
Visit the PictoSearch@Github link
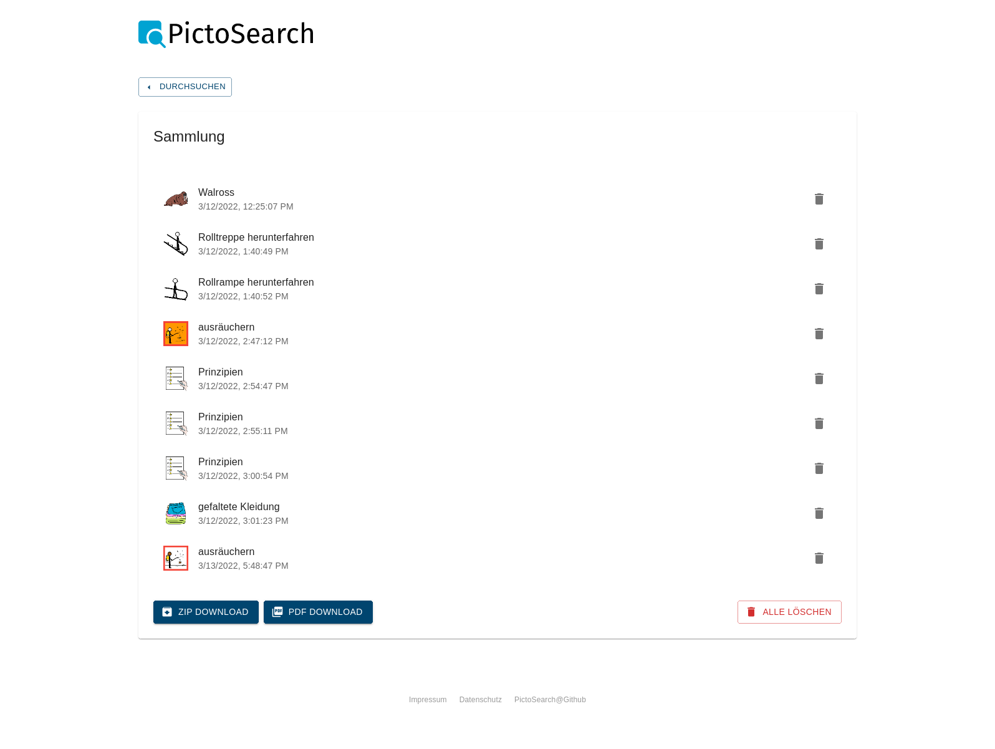[550, 700]
